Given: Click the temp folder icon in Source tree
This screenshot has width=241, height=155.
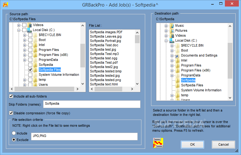Looking at the screenshot, I should coord(35,80).
